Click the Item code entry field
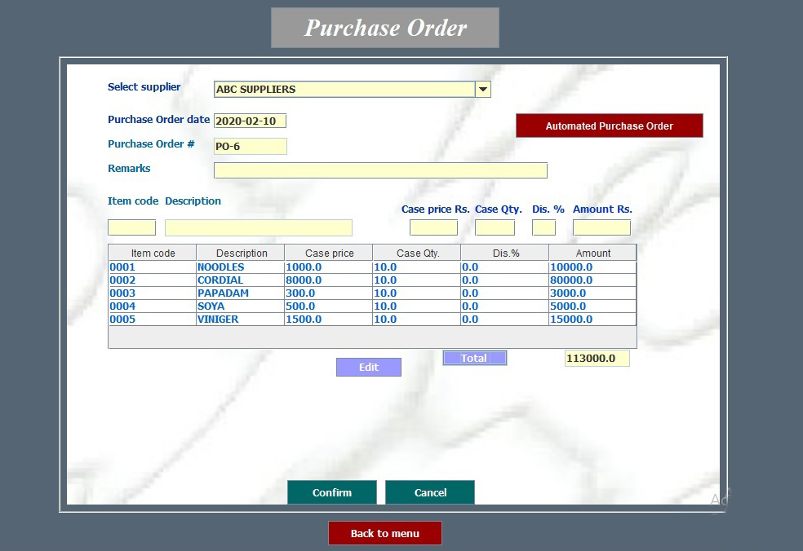 (x=131, y=227)
